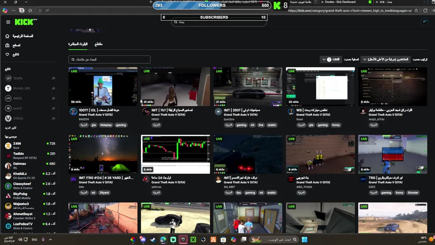Open the browse sidebar link
Image resolution: width=435 pixels, height=245 pixels.
tap(13, 45)
